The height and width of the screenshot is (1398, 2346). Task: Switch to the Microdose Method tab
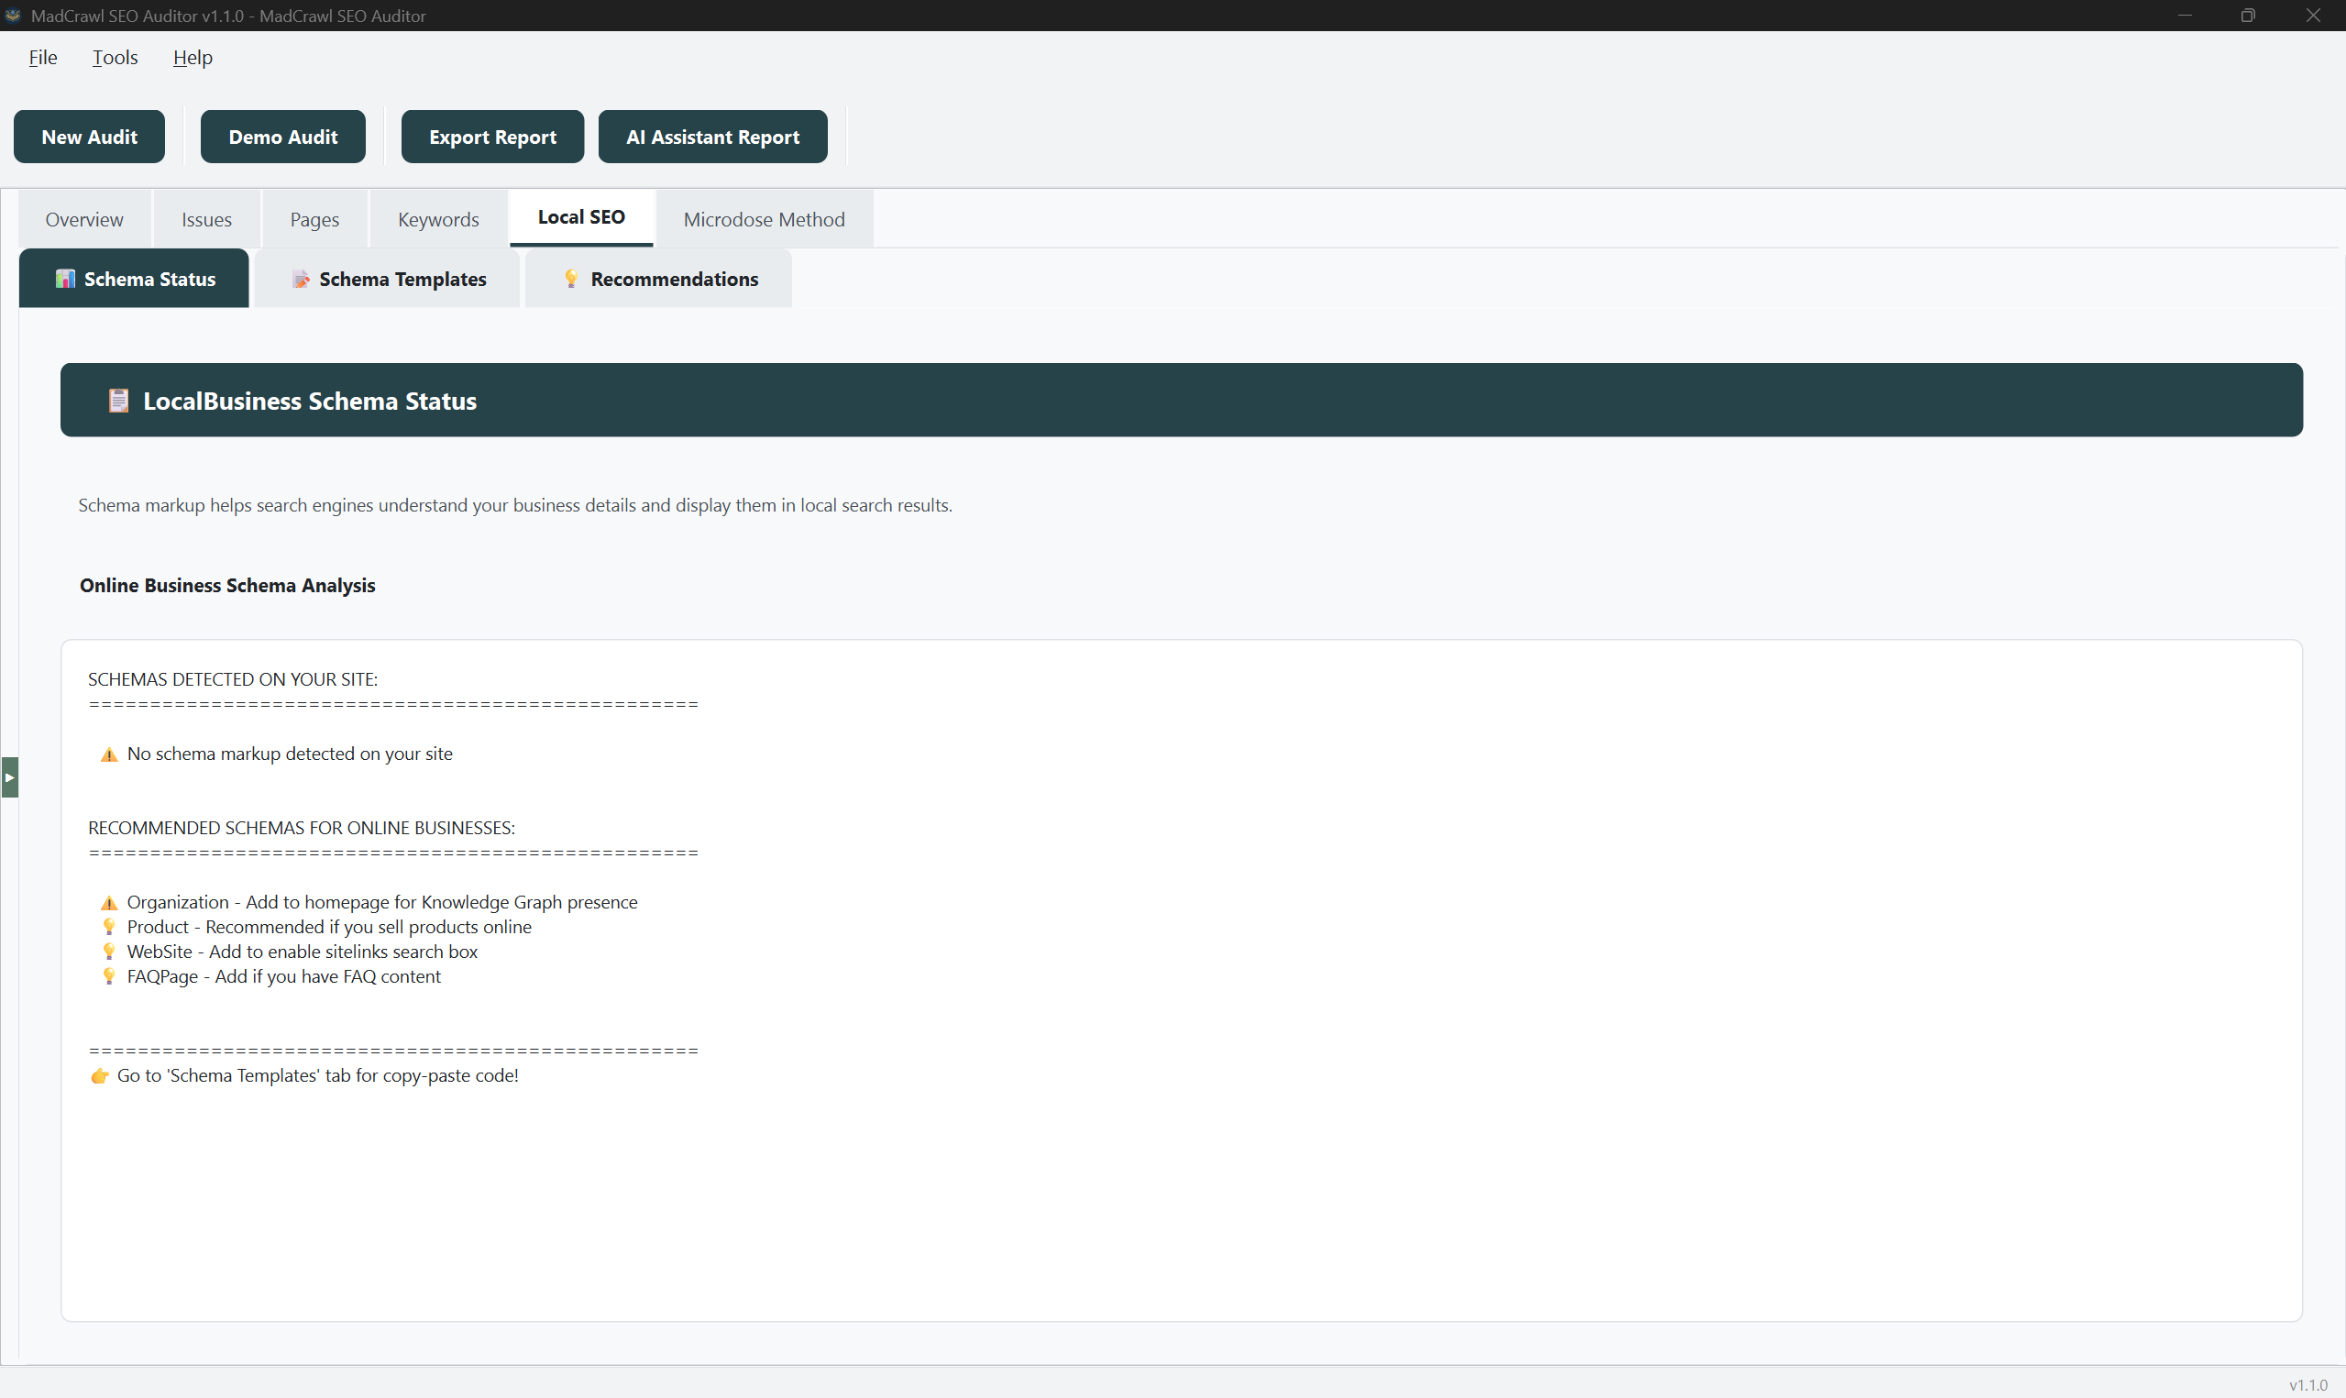tap(764, 219)
